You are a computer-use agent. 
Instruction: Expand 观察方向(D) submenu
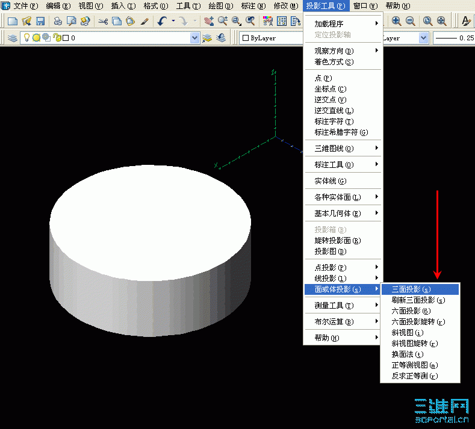(343, 51)
